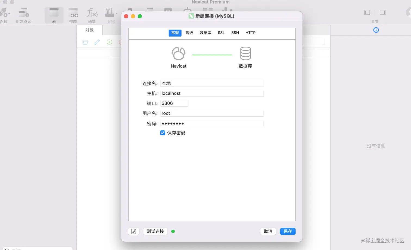
Task: Click the Connection plug icon in main toolbar
Action: tap(3, 12)
